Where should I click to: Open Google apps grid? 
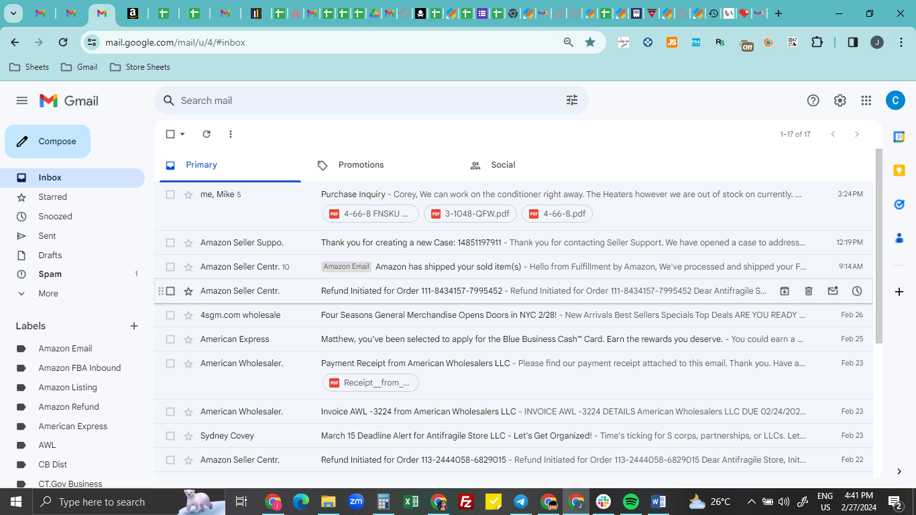pyautogui.click(x=866, y=101)
